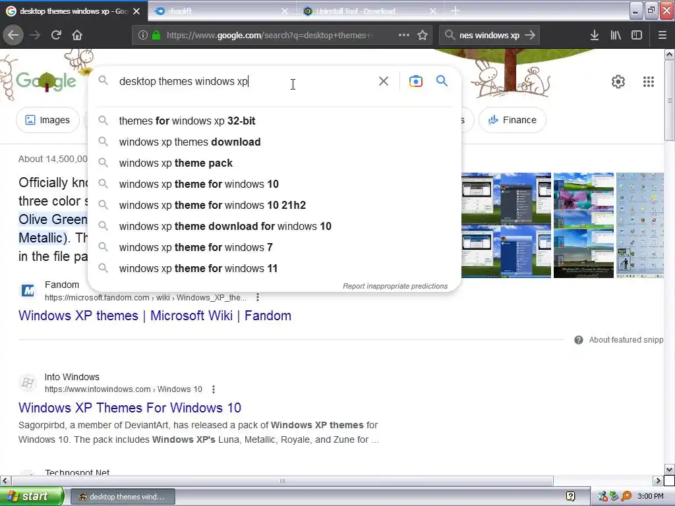This screenshot has width=675, height=506.
Task: Open Windows XP Themes For Windows 10 link
Action: 130,408
